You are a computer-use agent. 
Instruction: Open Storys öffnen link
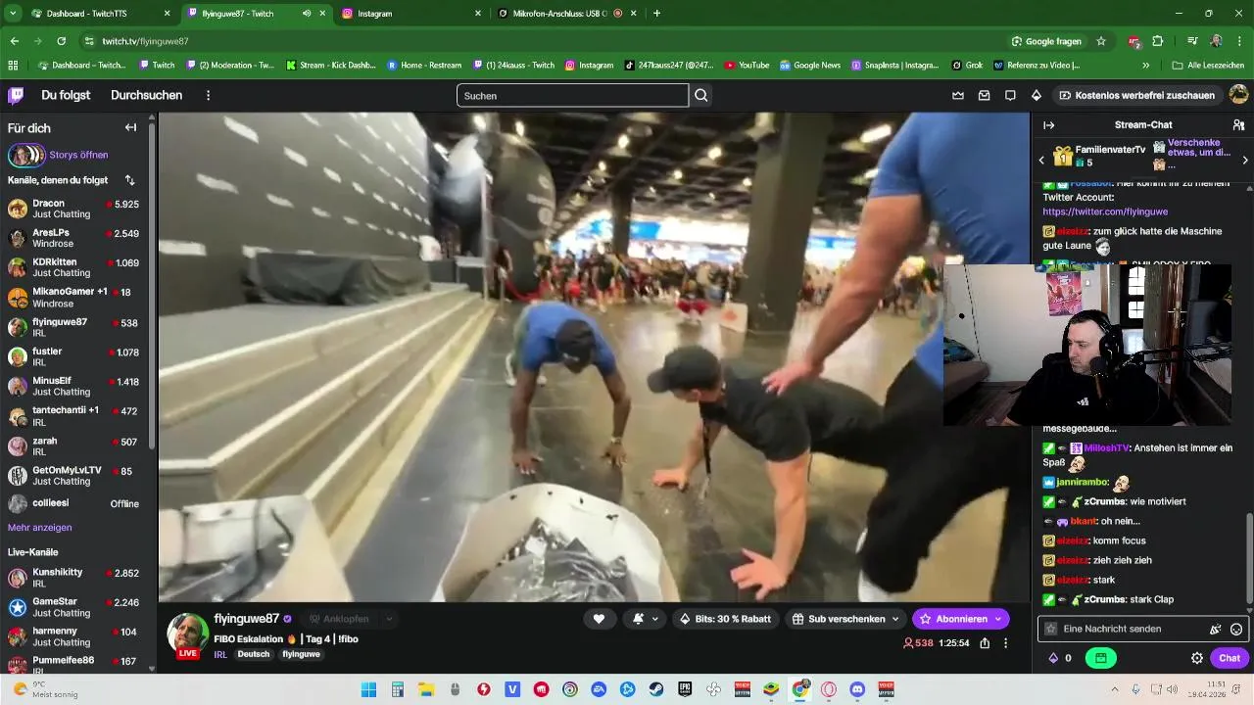coord(78,155)
